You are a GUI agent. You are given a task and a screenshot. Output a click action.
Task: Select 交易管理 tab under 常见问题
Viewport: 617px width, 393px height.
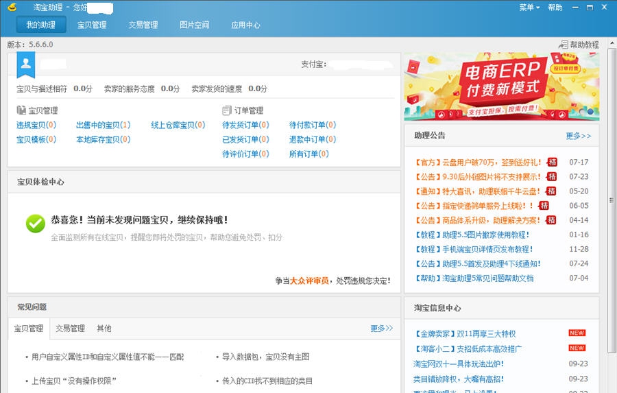coord(70,329)
